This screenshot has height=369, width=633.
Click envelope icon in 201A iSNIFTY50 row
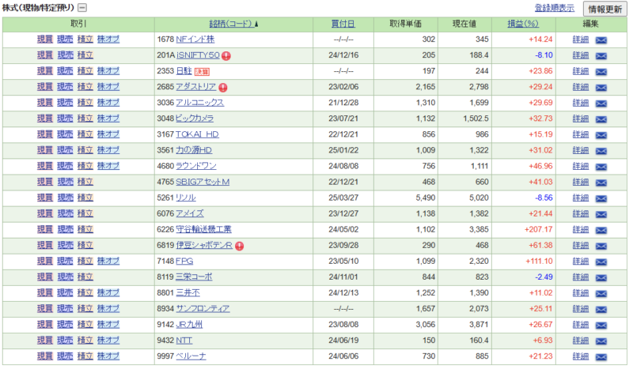pos(601,55)
